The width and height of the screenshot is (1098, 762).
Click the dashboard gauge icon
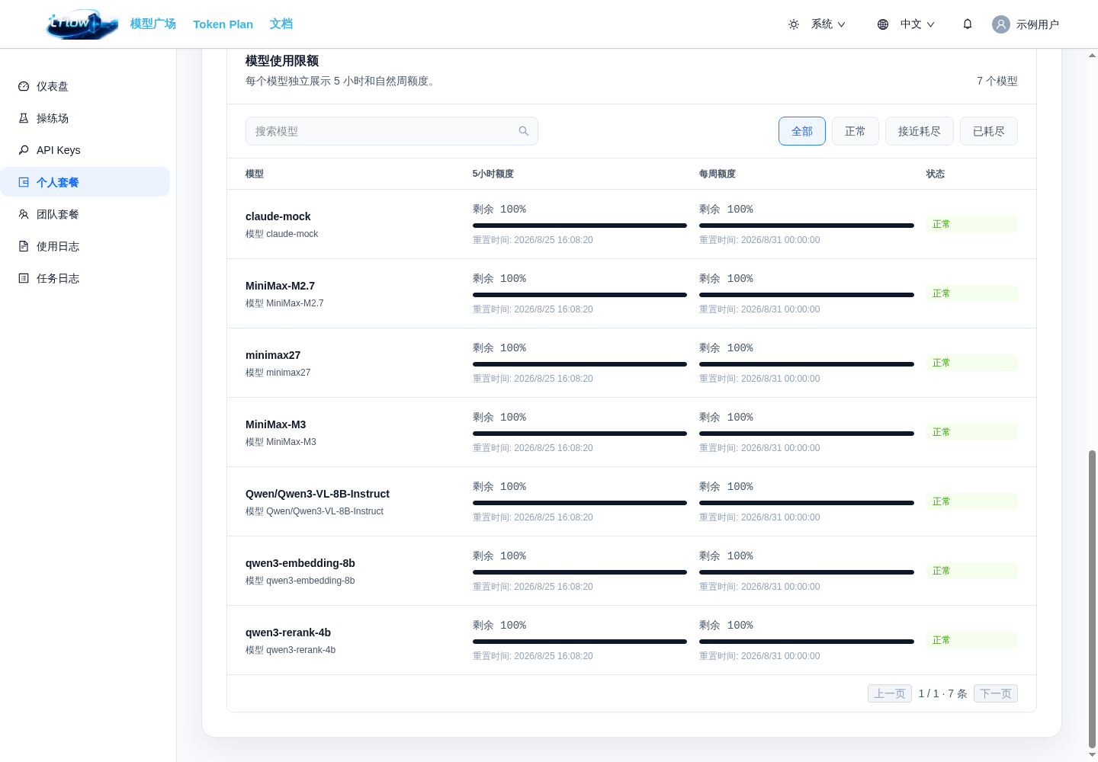click(24, 86)
